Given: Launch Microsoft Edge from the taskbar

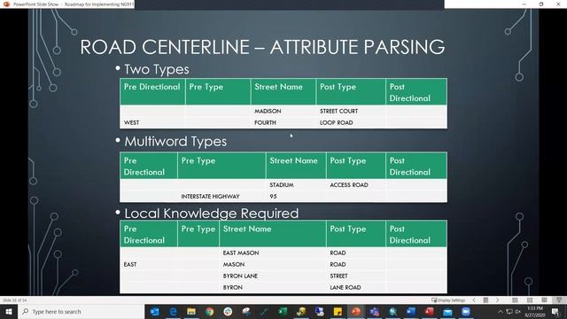Looking at the screenshot, I should [x=174, y=311].
